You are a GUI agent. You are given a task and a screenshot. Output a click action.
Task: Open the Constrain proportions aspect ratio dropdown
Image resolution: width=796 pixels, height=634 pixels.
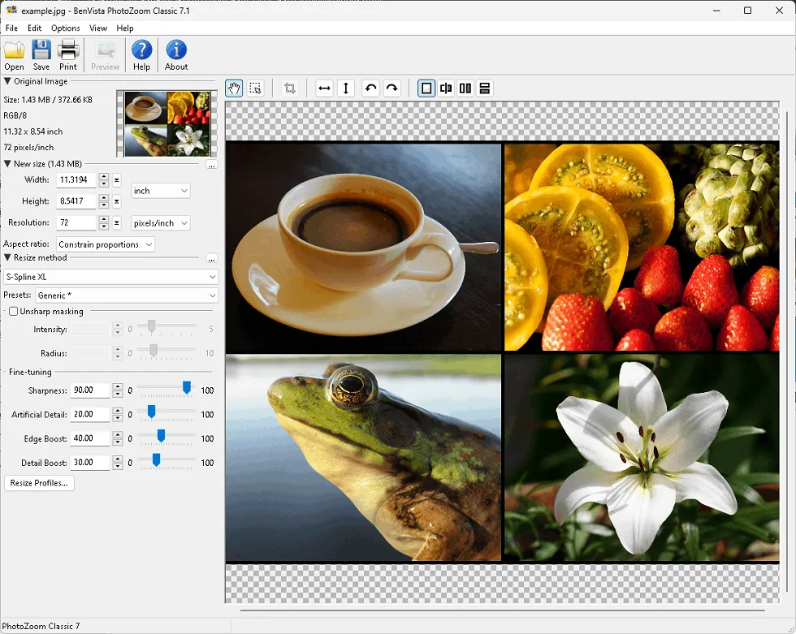(x=106, y=244)
